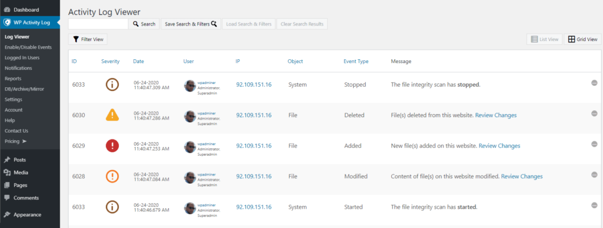This screenshot has width=603, height=228.
Task: Sort the log by Date column
Action: click(x=138, y=61)
